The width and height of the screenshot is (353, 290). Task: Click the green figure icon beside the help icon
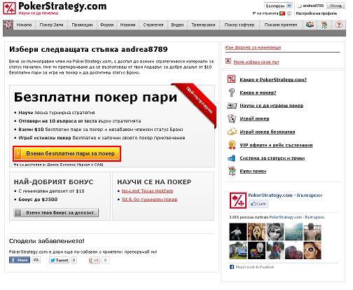point(324,25)
